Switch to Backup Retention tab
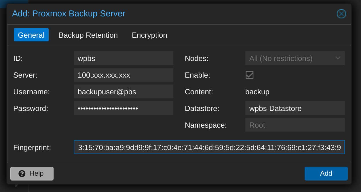Viewport: 361px width, 192px height. point(88,35)
